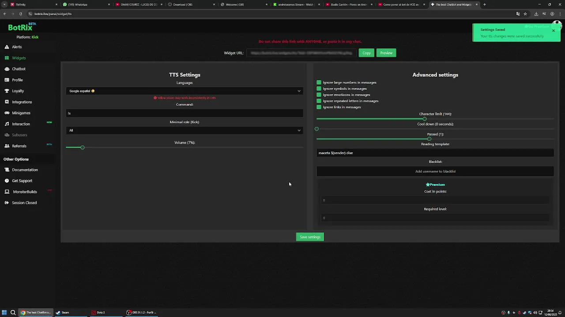Click the Premium star label

(435, 184)
